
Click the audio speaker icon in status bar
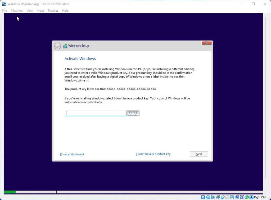213,197
